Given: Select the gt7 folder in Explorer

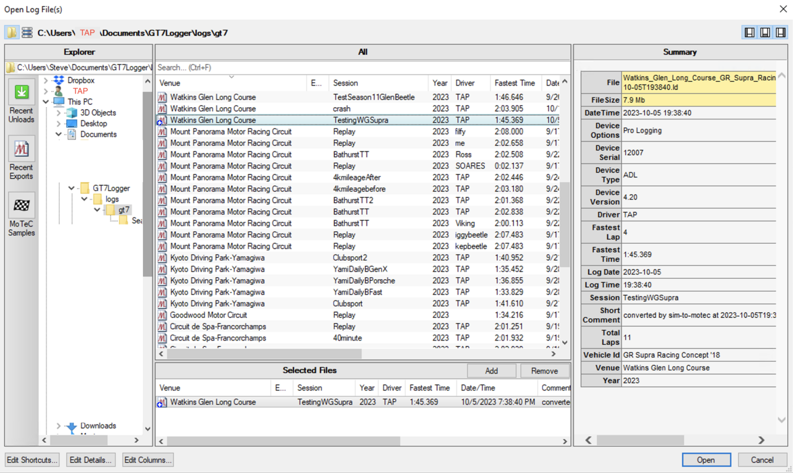Looking at the screenshot, I should (x=124, y=210).
